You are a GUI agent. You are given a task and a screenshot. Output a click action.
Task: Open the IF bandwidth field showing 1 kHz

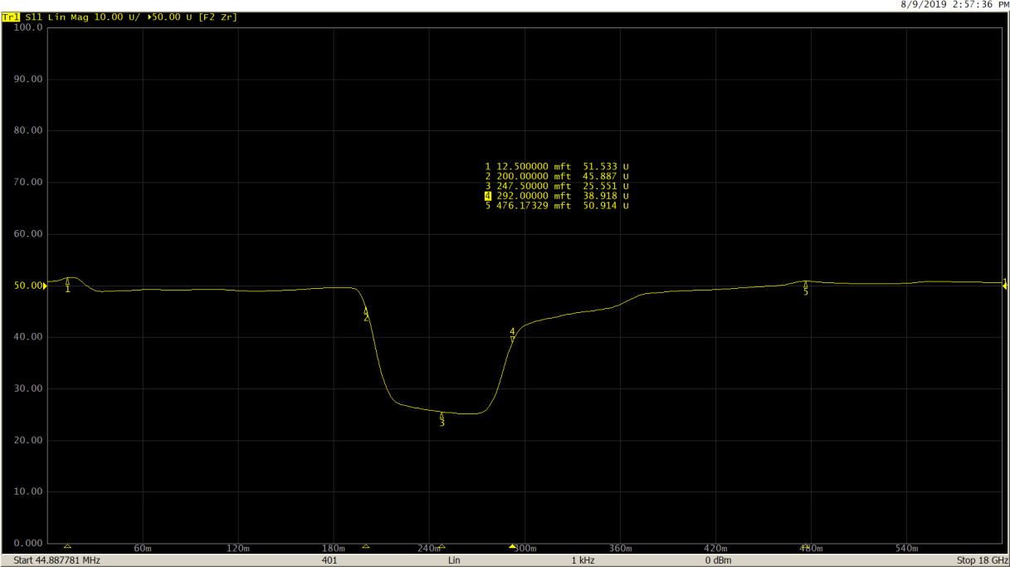coord(582,560)
